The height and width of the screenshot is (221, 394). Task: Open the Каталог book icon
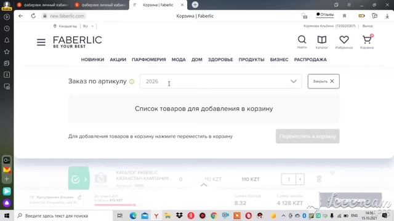click(321, 42)
